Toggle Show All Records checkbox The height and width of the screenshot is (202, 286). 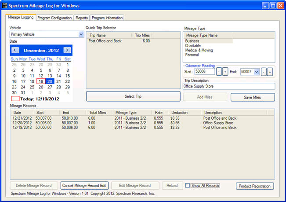click(188, 186)
